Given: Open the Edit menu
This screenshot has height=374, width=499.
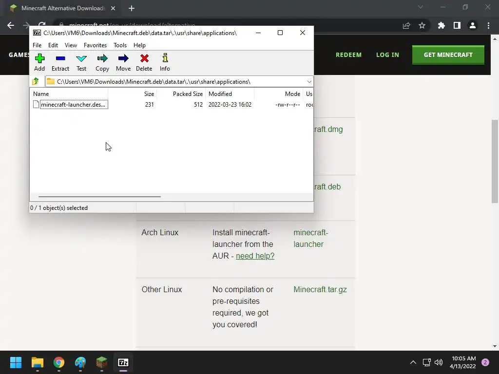Looking at the screenshot, I should 53,45.
